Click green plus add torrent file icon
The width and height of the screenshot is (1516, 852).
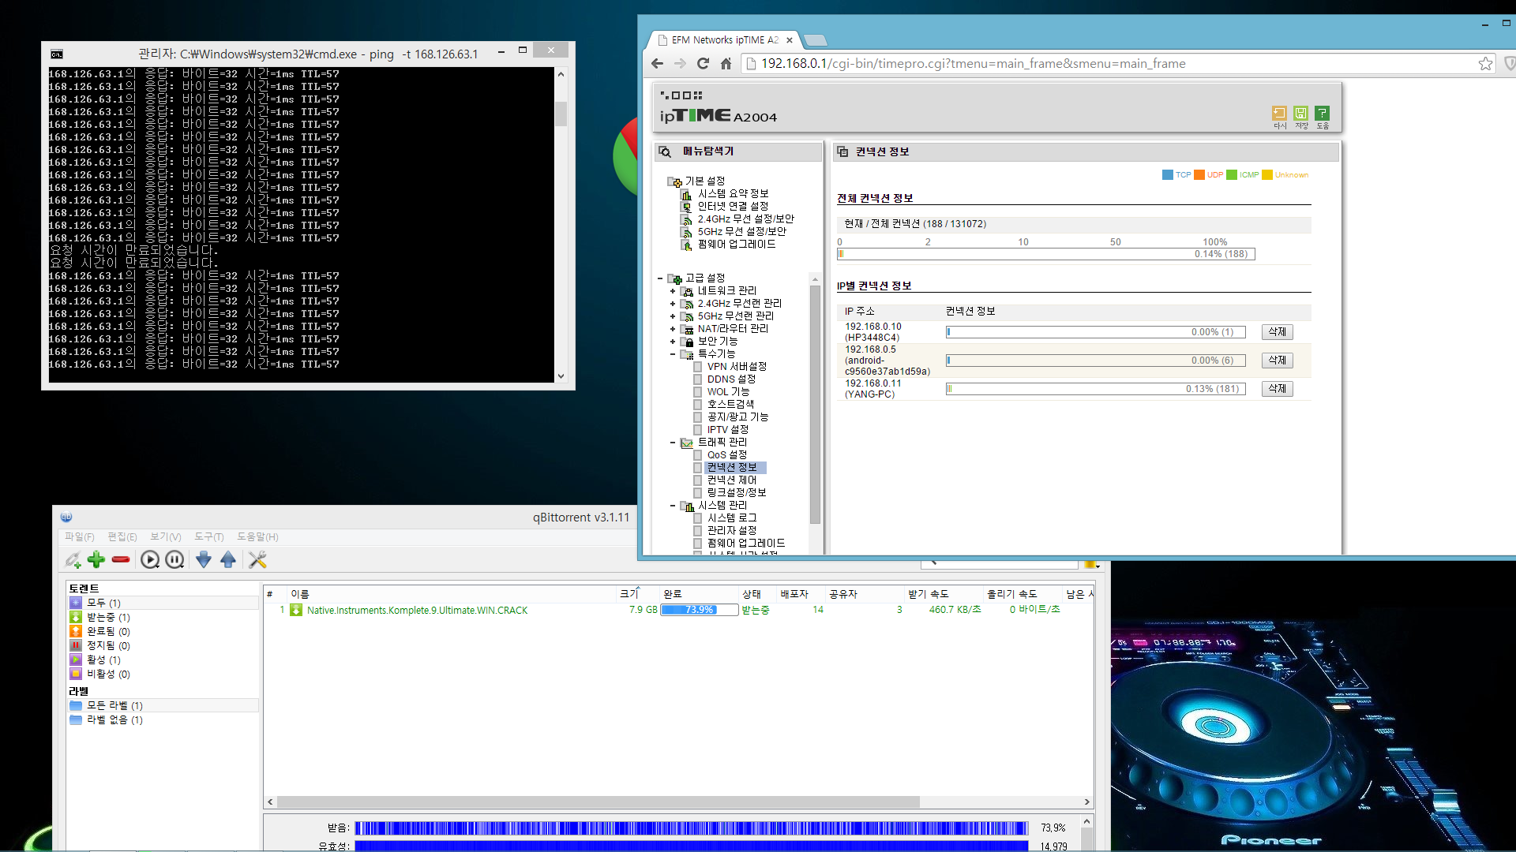[x=96, y=559]
